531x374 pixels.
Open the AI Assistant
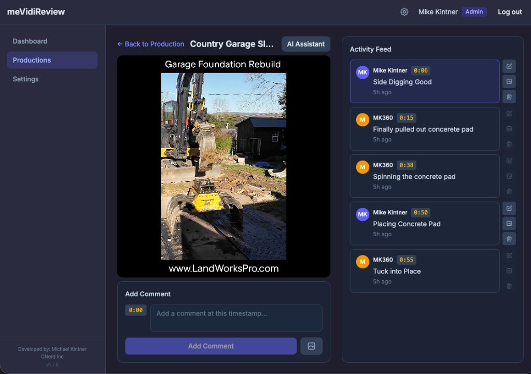point(305,44)
